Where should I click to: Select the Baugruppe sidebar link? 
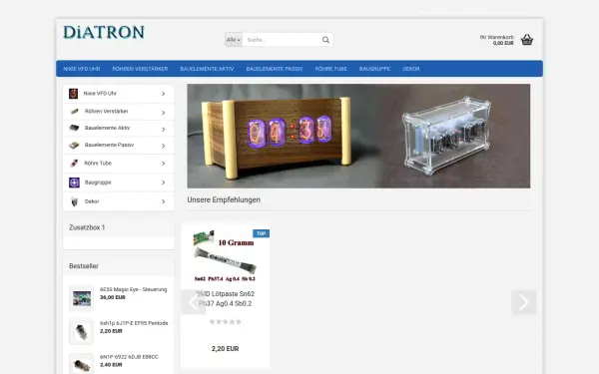[98, 183]
